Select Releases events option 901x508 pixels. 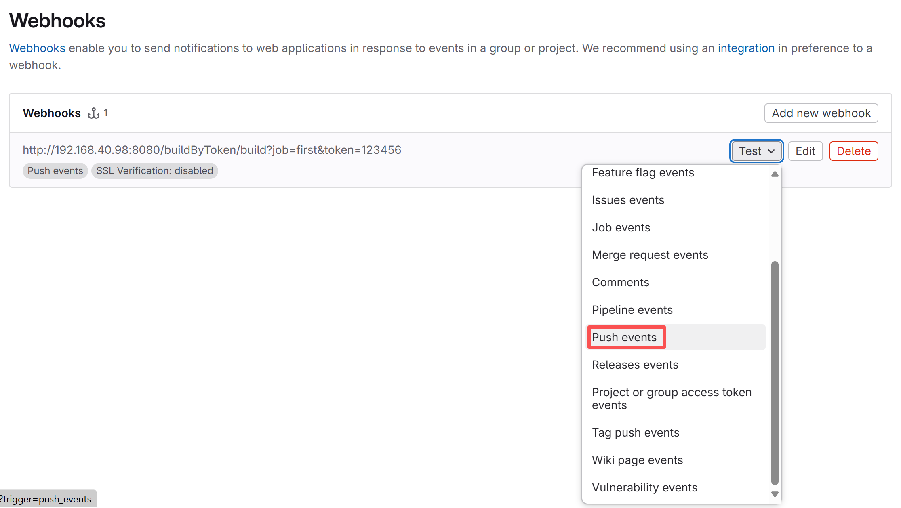click(x=635, y=365)
